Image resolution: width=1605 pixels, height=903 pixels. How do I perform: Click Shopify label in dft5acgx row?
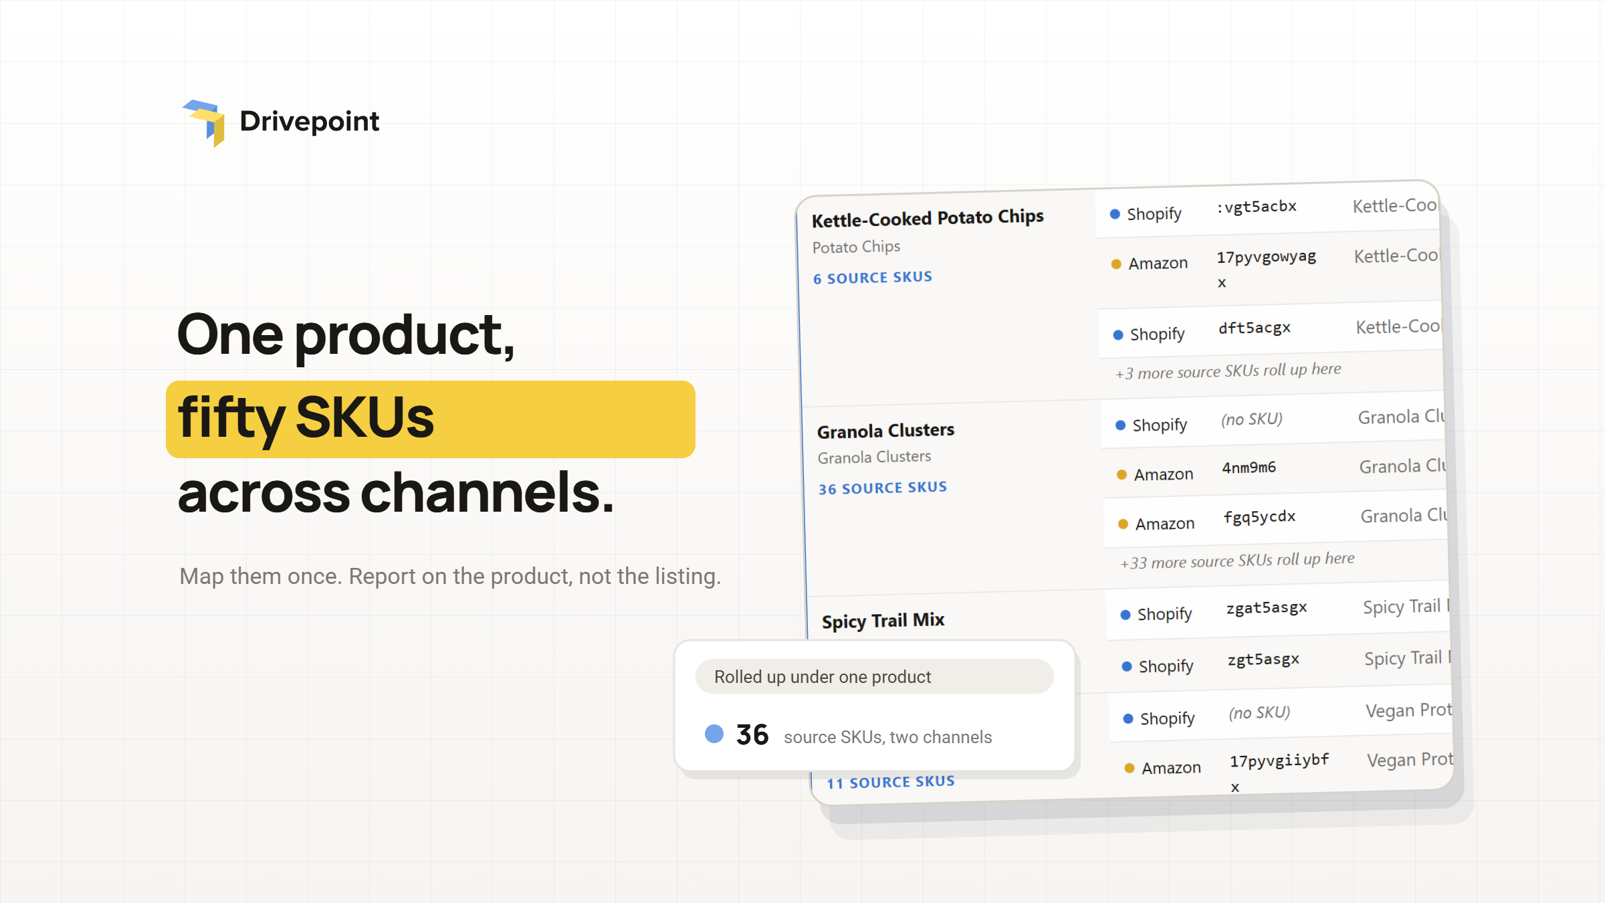click(1157, 334)
